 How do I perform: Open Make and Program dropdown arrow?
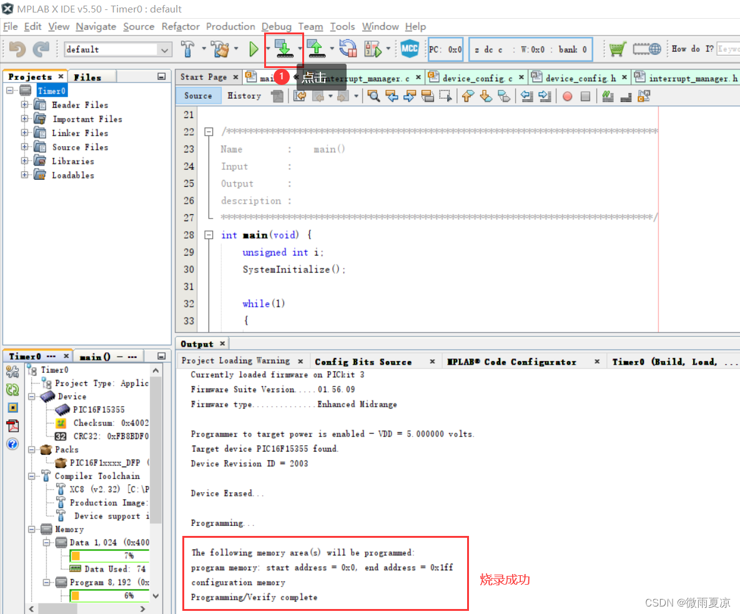(300, 49)
